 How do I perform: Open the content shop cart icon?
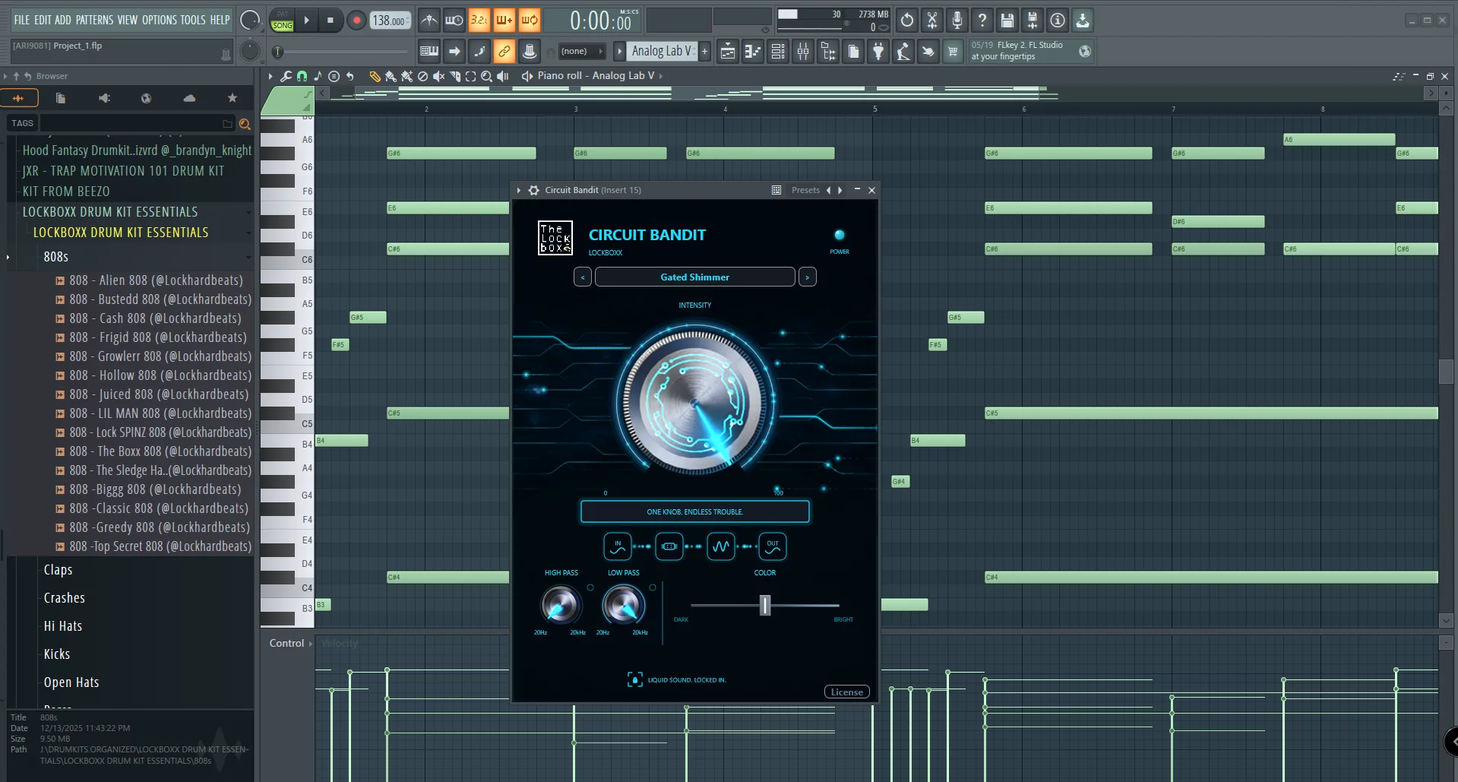952,52
